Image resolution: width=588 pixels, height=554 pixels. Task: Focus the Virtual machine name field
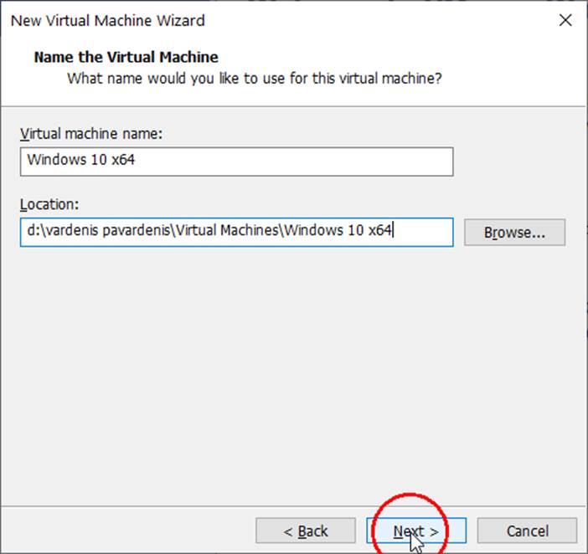(236, 162)
